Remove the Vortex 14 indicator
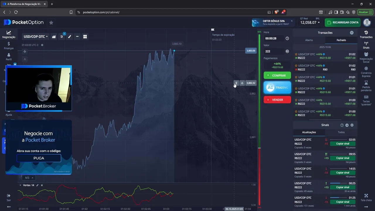 point(42,185)
